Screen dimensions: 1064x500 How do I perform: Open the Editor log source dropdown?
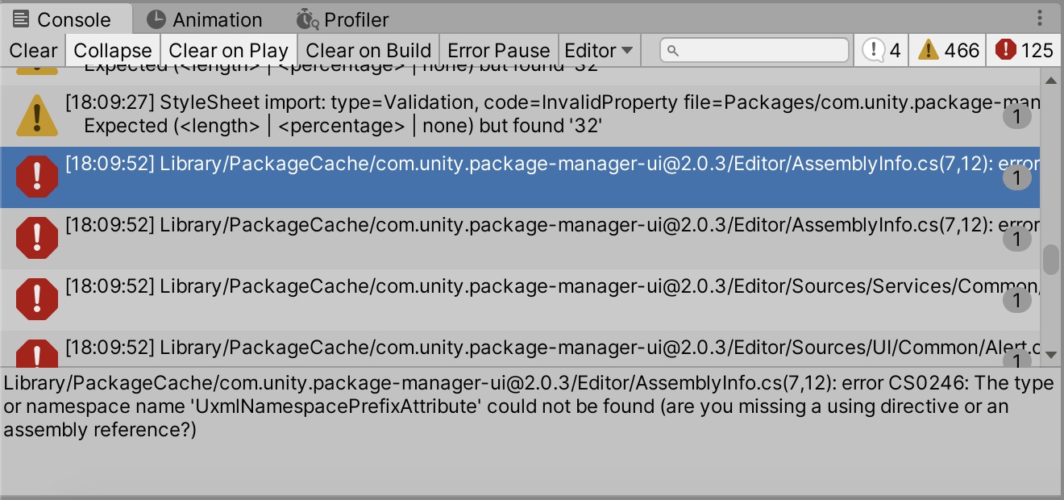pyautogui.click(x=599, y=49)
